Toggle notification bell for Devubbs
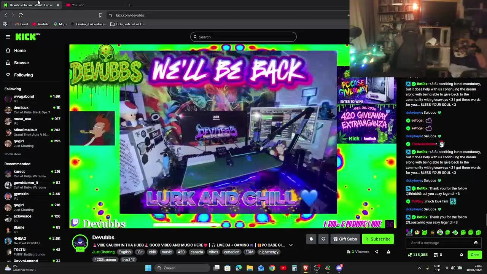Screen dimensions: 487x274 pyautogui.click(x=311, y=239)
